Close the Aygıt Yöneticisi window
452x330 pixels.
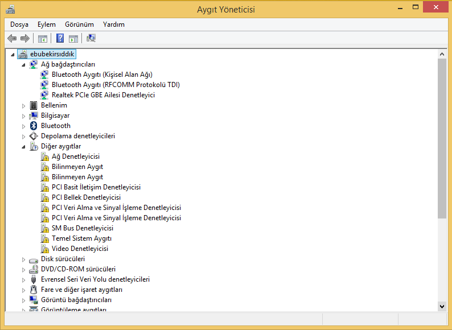[435, 7]
